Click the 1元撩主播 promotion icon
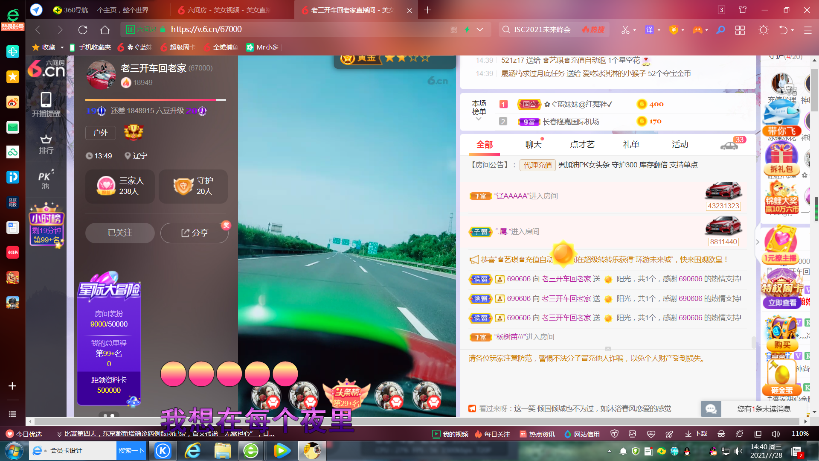The height and width of the screenshot is (461, 819). tap(781, 245)
